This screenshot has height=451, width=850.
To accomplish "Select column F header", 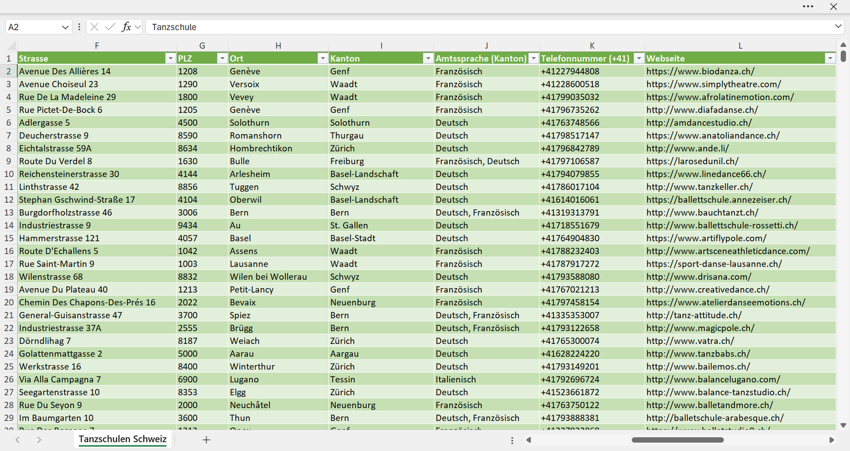I will (x=96, y=46).
